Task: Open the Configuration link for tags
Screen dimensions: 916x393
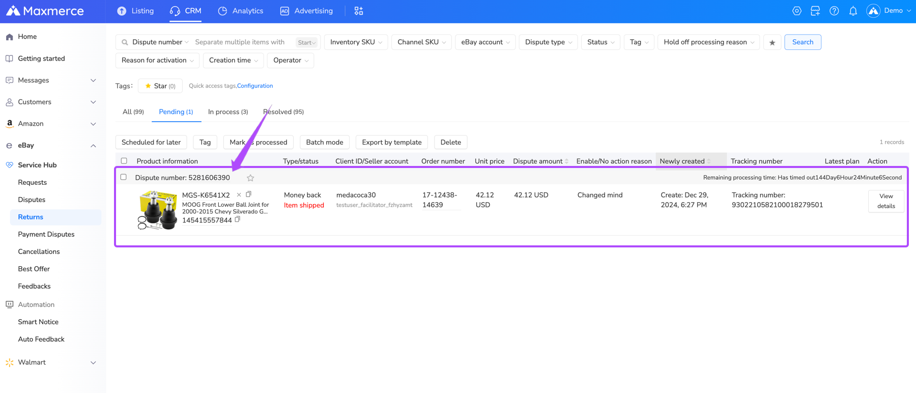Action: click(x=255, y=86)
